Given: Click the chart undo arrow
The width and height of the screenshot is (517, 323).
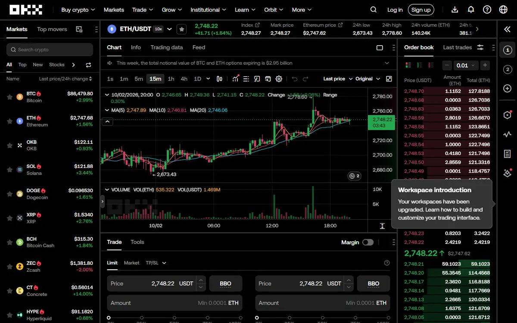Looking at the screenshot, I should pos(295,79).
